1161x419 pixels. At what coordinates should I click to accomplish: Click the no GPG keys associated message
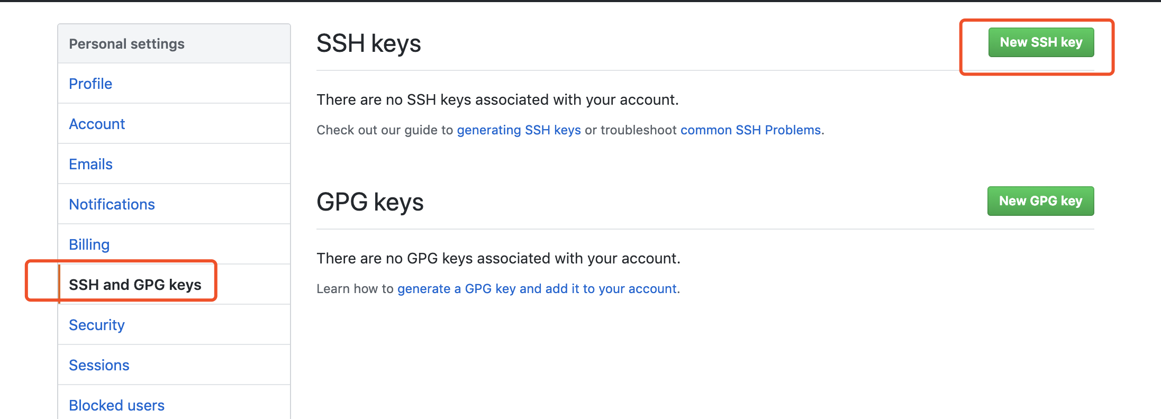[x=498, y=259]
